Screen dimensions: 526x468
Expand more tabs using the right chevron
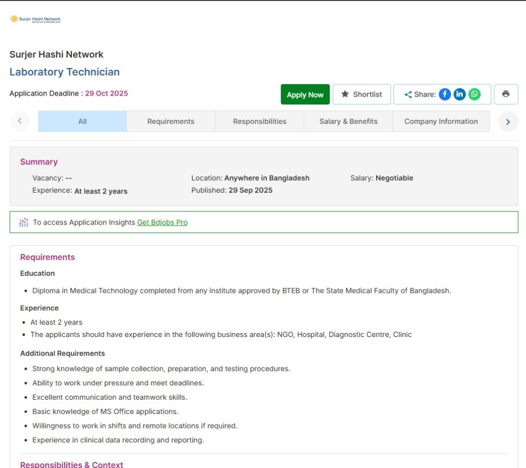pyautogui.click(x=508, y=121)
